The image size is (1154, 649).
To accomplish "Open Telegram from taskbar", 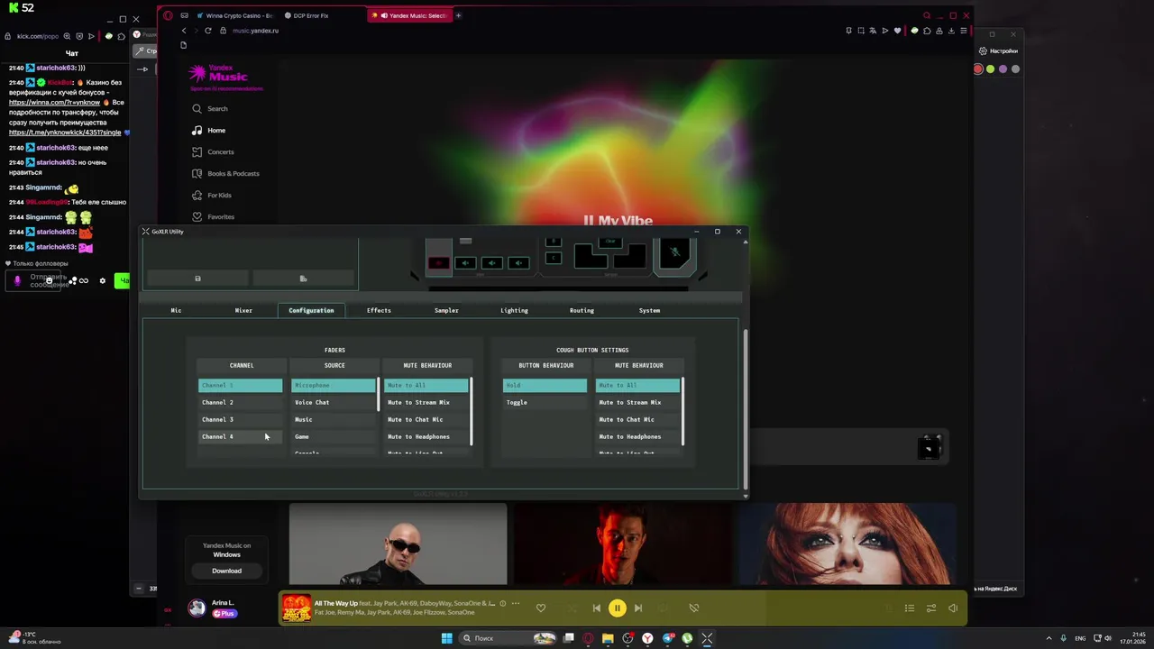I will pyautogui.click(x=667, y=639).
